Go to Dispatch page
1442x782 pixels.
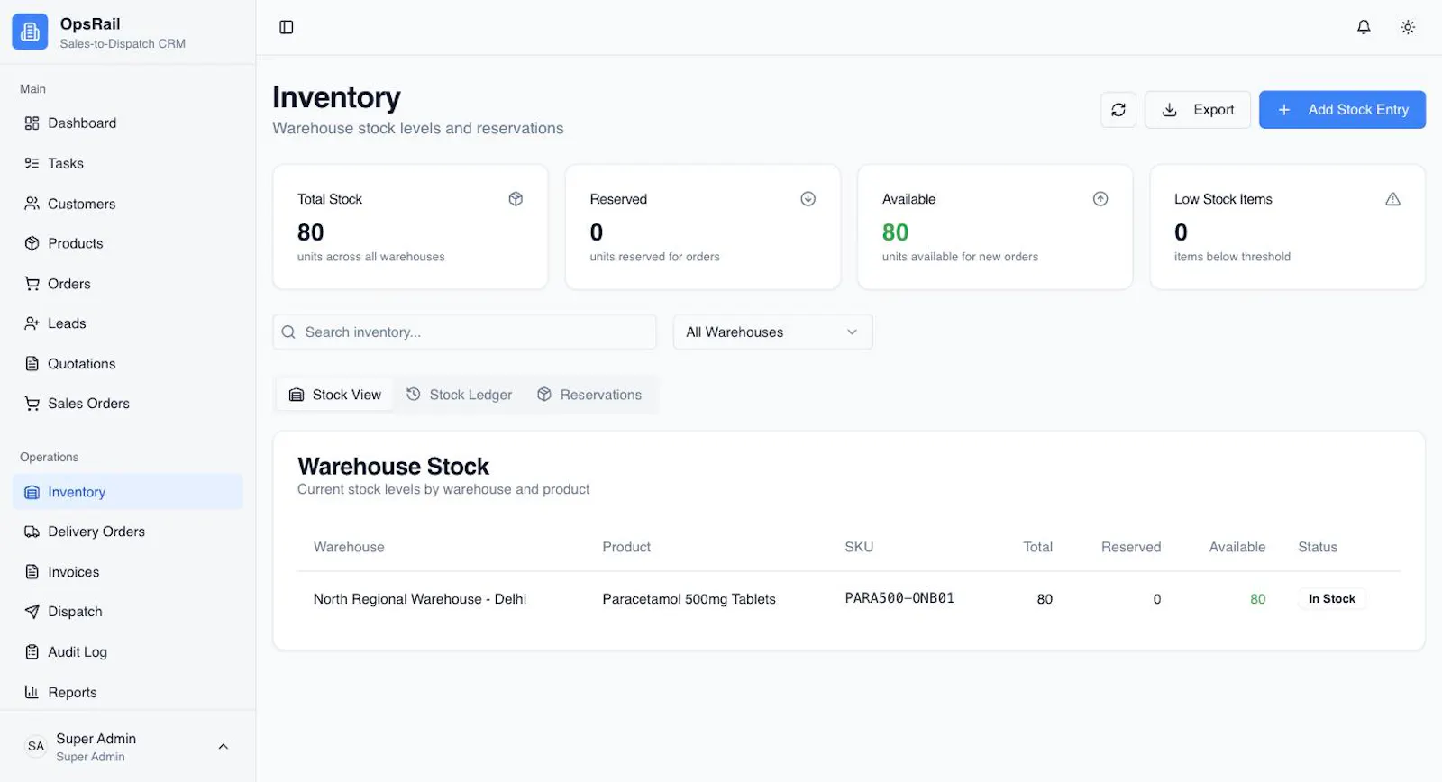pos(128,612)
